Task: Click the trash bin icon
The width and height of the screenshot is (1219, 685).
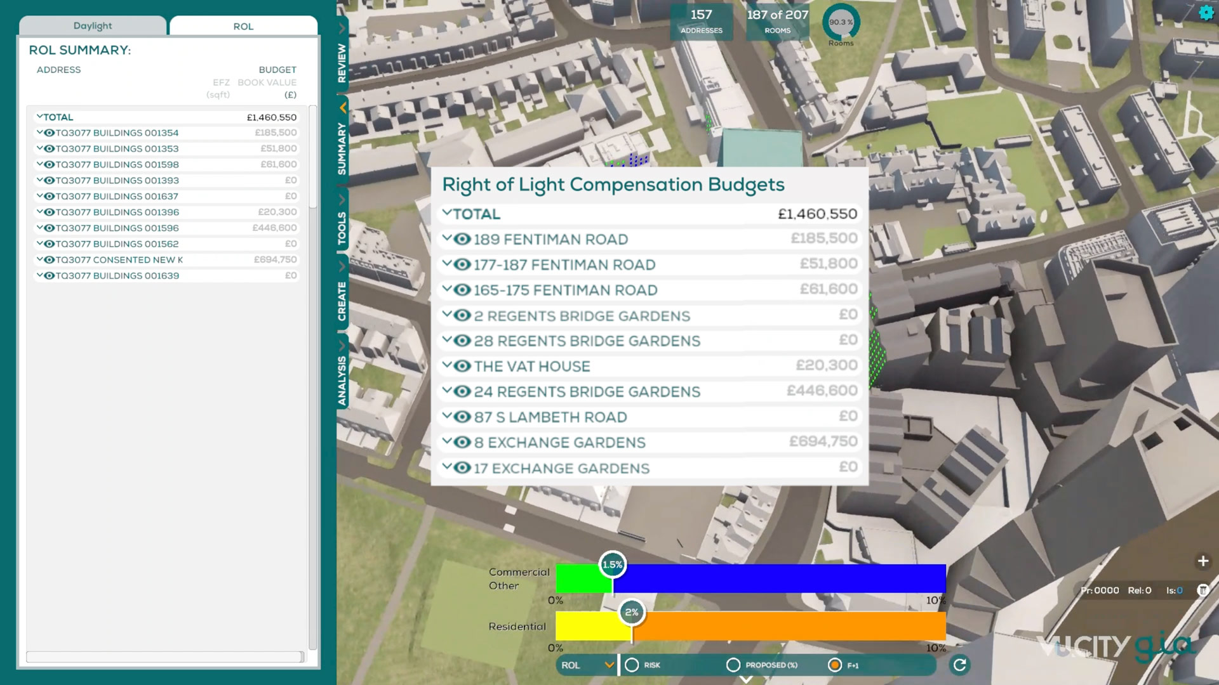Action: click(1202, 590)
